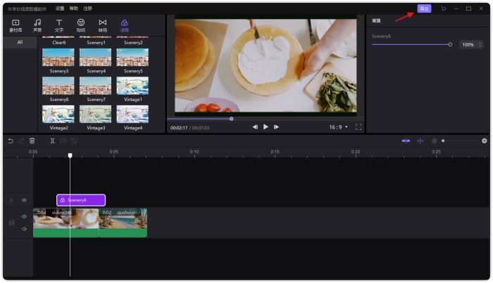
Task: Zoom in the timeline with plus icon
Action: click(485, 141)
